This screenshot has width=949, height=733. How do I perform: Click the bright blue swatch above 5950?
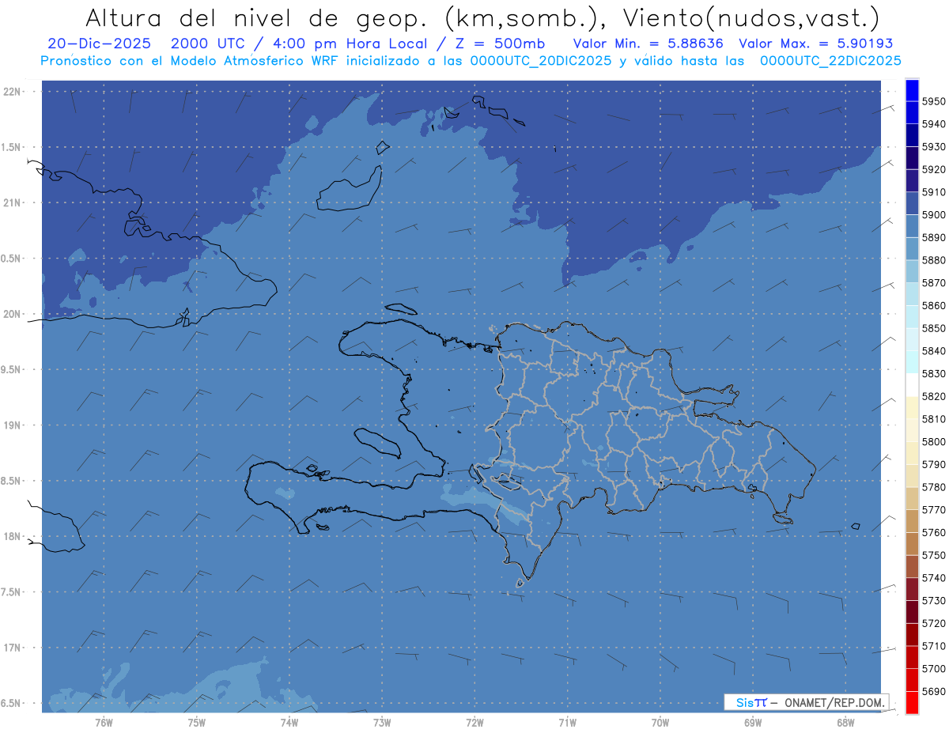point(912,90)
